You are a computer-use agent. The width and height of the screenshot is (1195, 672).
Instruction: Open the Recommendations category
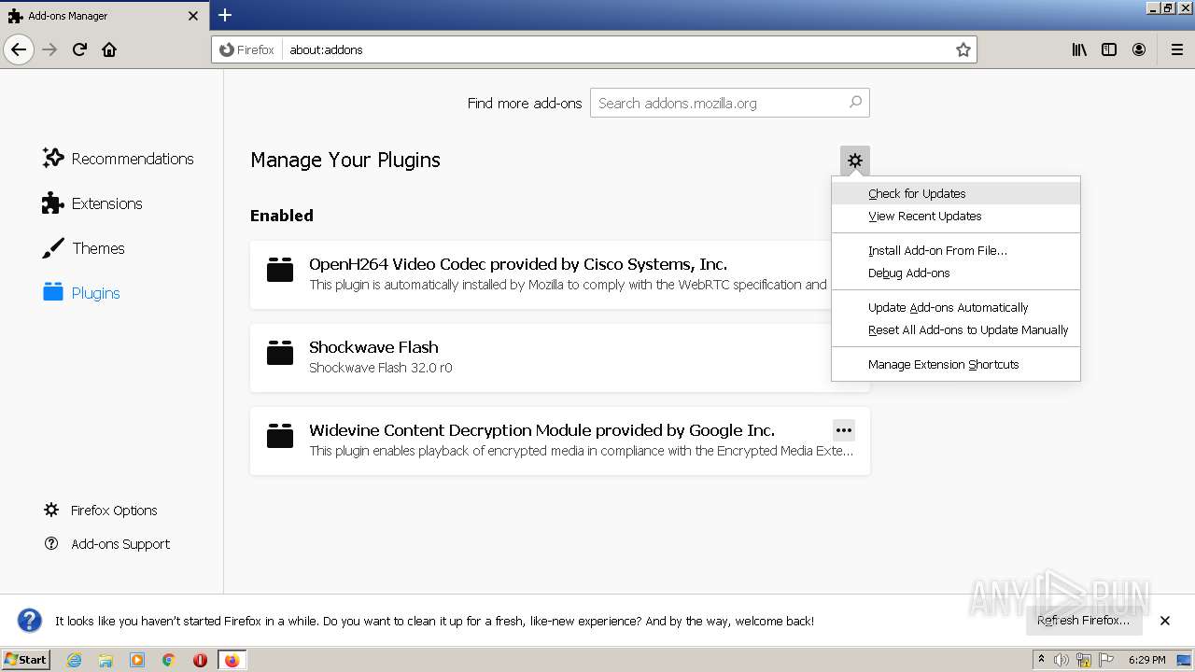[x=118, y=159]
